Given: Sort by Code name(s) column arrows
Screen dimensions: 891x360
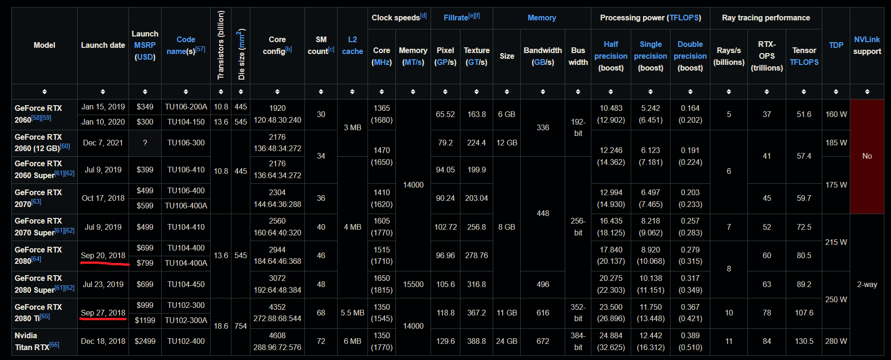Looking at the screenshot, I should coord(186,91).
